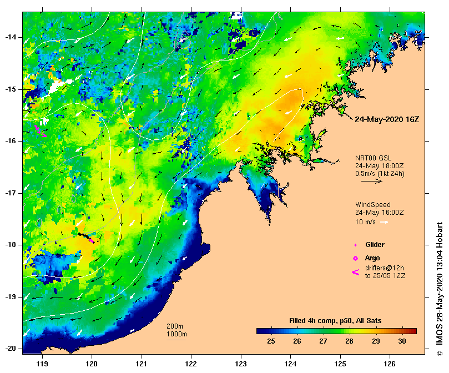Click the dark blue end of the colorbar
449x373 pixels.
point(262,331)
